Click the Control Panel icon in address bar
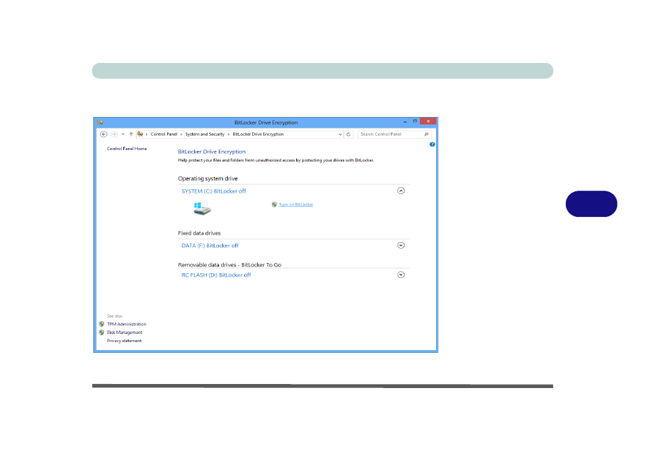Screen dimensions: 645x455 click(140, 134)
